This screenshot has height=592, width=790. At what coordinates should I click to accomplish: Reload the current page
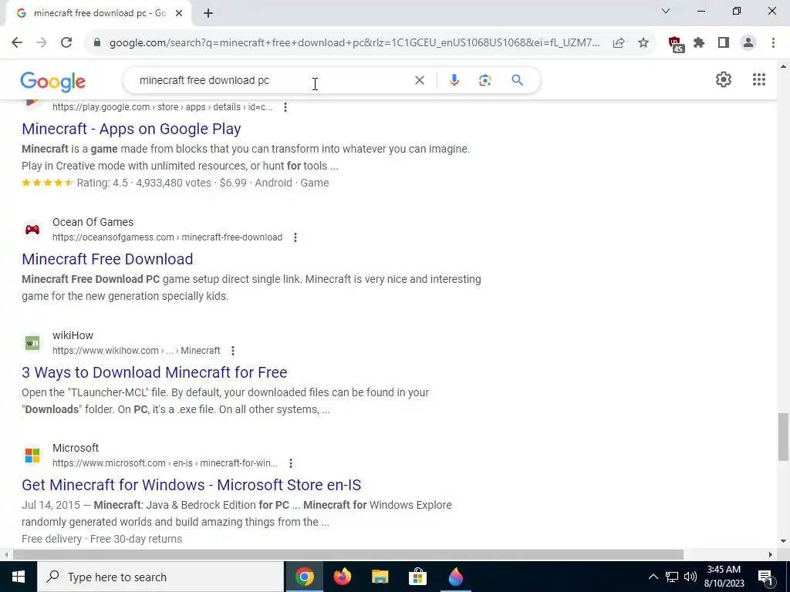click(x=66, y=43)
